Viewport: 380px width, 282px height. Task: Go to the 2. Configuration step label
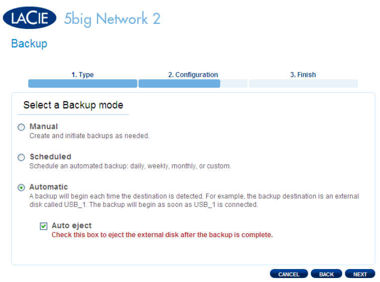coord(193,75)
